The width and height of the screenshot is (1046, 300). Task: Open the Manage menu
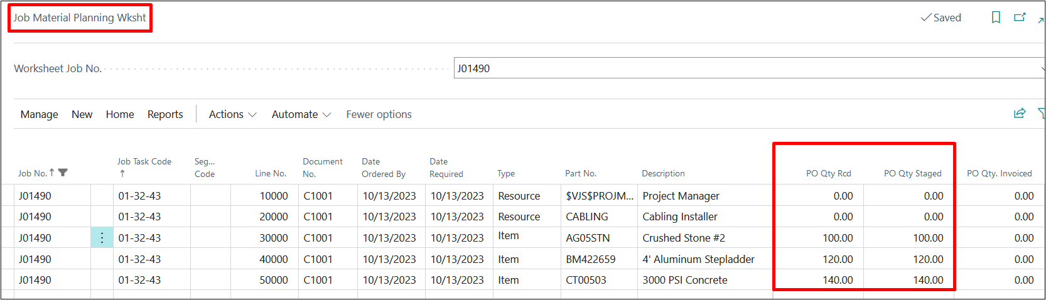[x=39, y=114]
